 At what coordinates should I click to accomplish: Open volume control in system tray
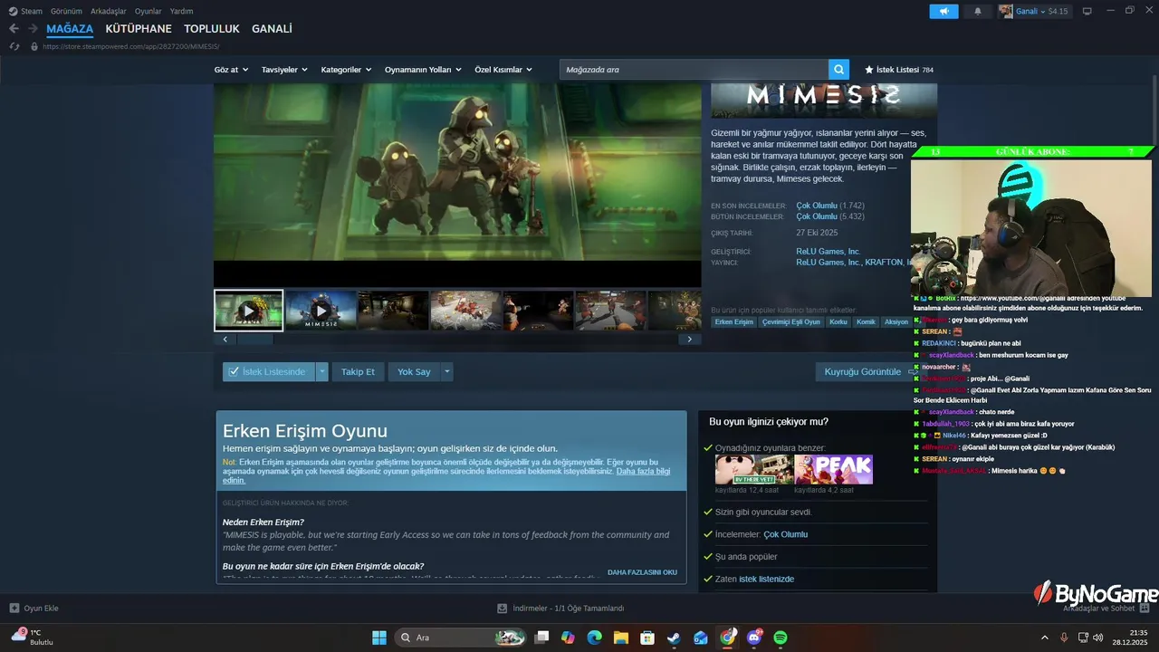coord(1098,638)
